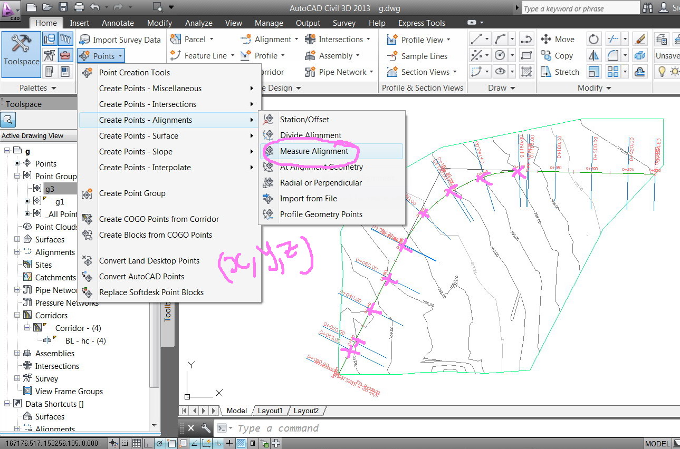Screen dimensions: 680x449
Task: Expand the Surfaces node in Toolspace tree
Action: click(x=17, y=239)
